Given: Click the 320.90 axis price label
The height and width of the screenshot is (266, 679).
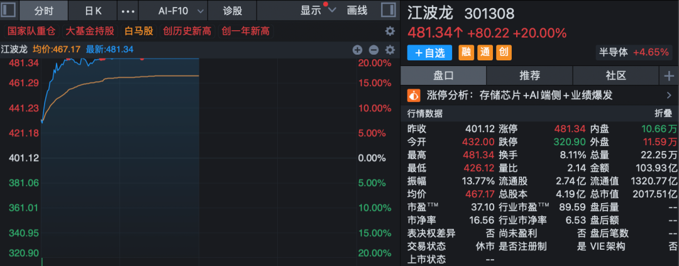Looking at the screenshot, I should coord(24,253).
